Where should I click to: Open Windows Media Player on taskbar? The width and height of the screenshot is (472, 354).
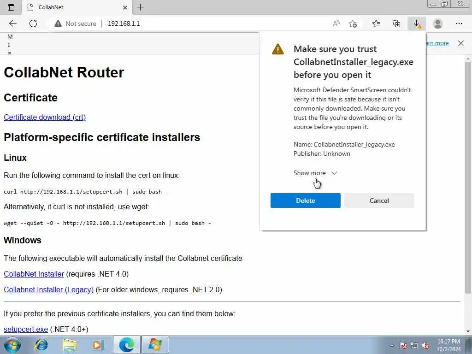(x=98, y=345)
